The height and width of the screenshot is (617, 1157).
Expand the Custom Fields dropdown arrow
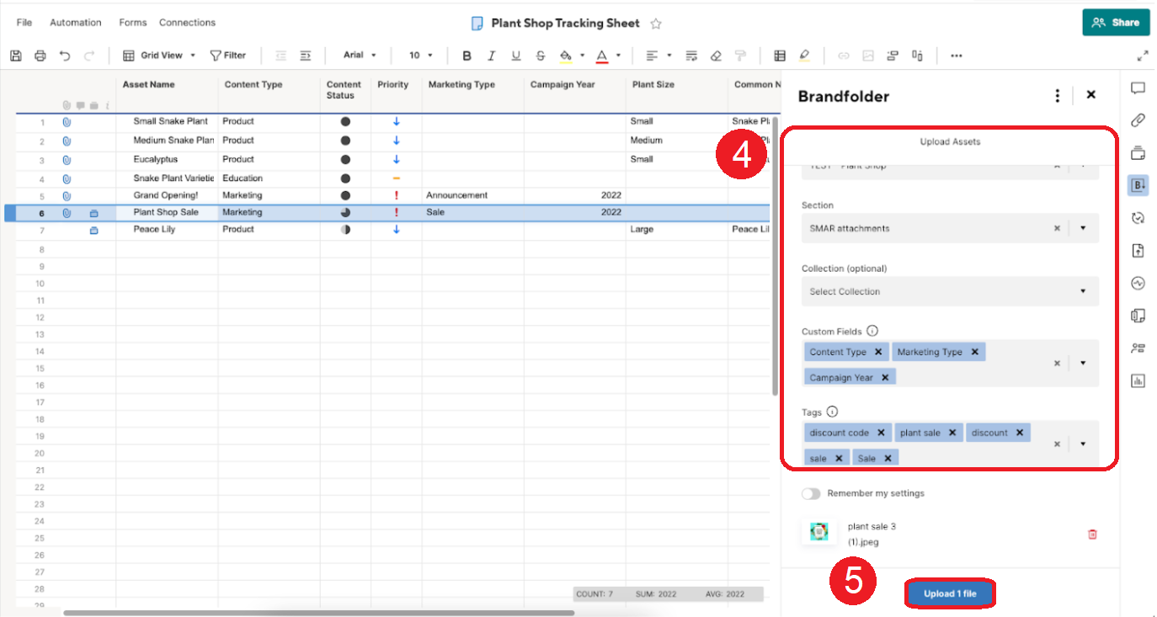[1083, 364]
